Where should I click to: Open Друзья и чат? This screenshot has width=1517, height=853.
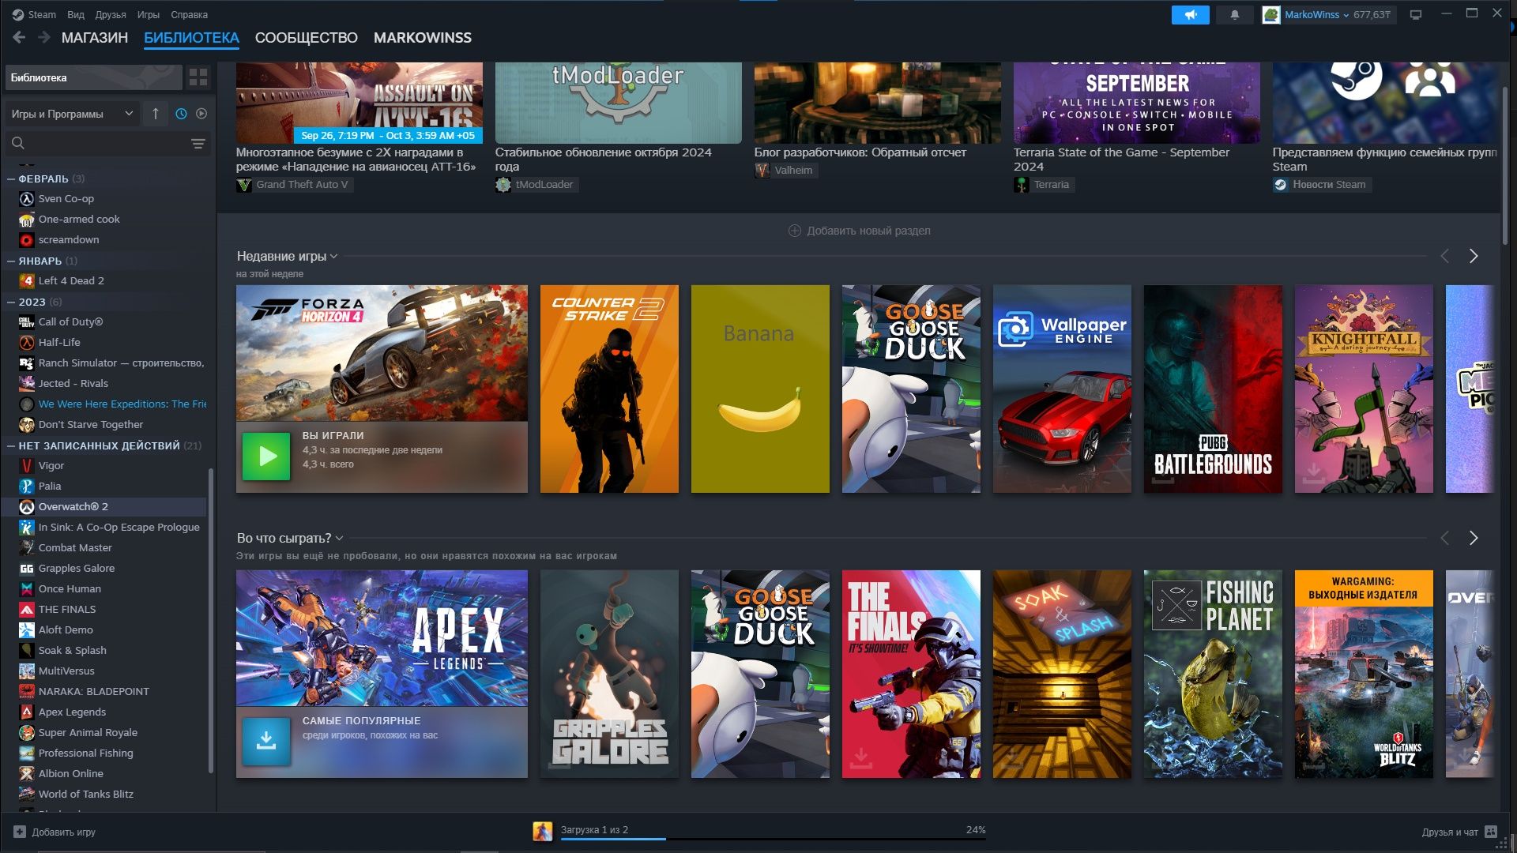click(1459, 832)
